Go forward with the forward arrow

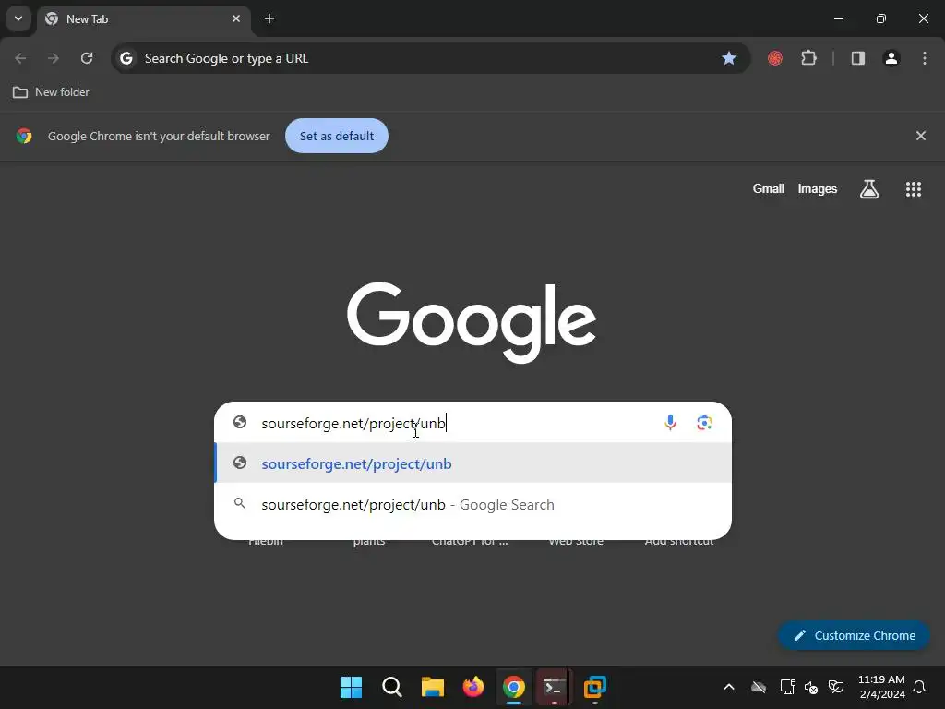click(54, 58)
